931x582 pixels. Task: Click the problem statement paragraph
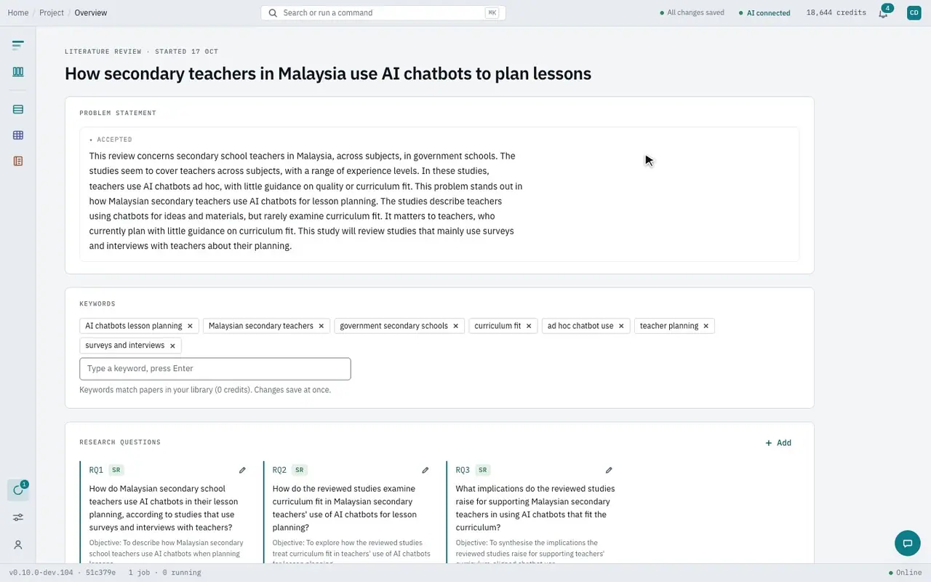click(x=305, y=201)
